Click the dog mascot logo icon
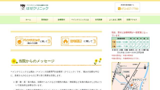The image size is (160, 90). (22, 7)
